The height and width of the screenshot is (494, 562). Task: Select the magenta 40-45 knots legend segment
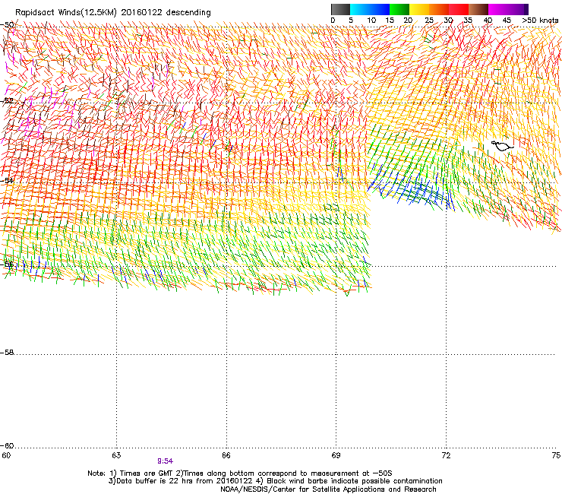click(498, 9)
